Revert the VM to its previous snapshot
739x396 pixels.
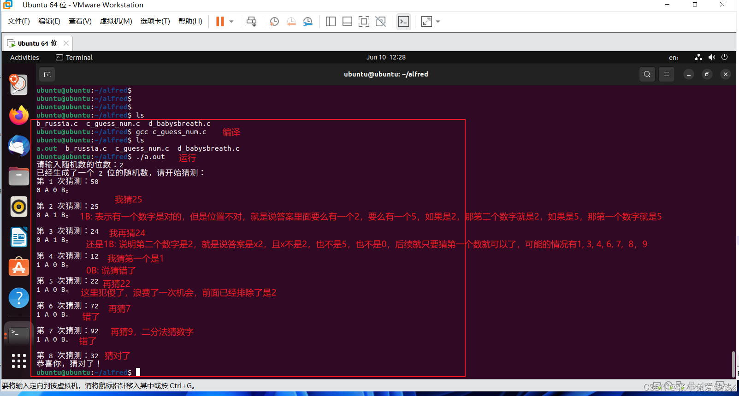click(291, 22)
